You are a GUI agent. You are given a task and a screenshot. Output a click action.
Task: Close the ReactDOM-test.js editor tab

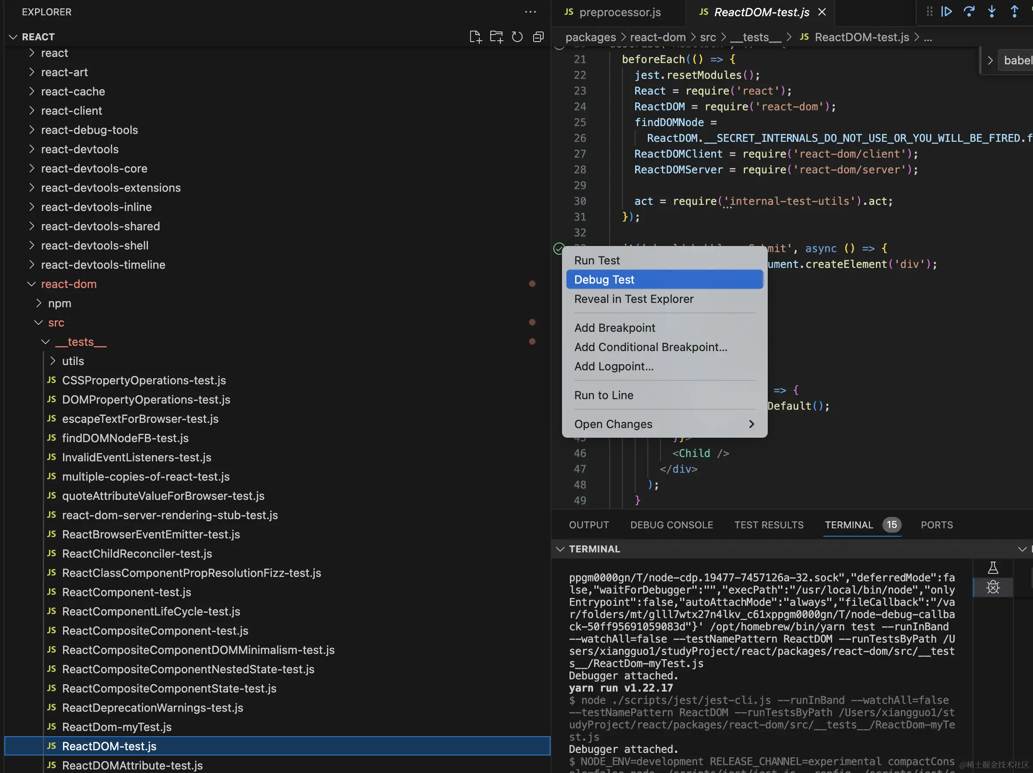[x=822, y=12]
